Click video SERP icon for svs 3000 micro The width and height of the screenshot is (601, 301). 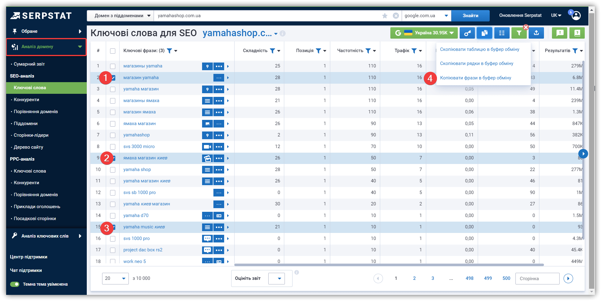coord(207,147)
